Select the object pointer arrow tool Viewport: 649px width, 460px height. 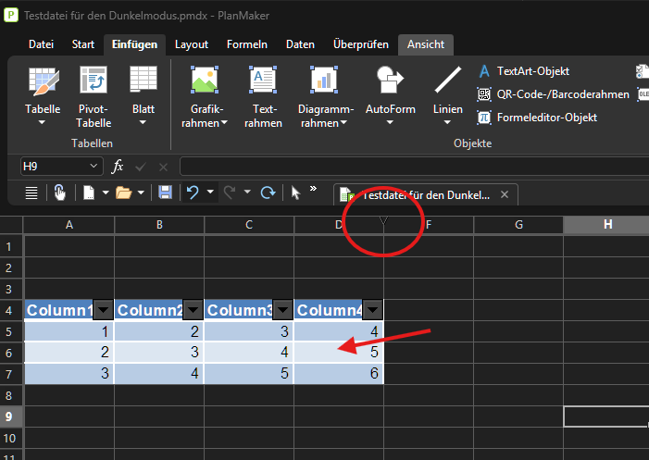[295, 193]
